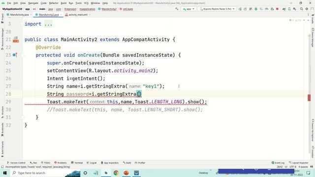
Task: Open the Windows notification center icon
Action: click(x=308, y=173)
